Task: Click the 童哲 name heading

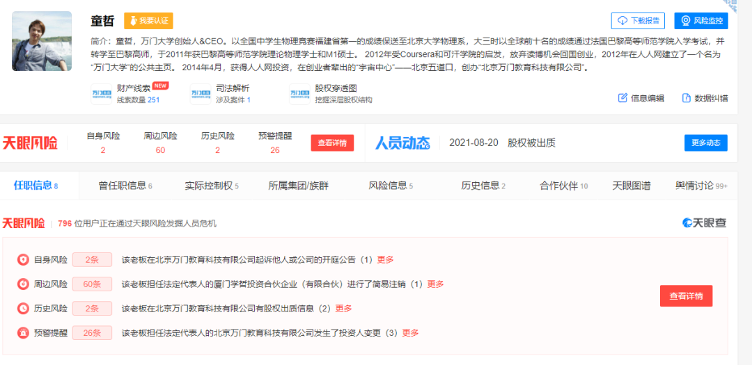Action: pos(102,21)
